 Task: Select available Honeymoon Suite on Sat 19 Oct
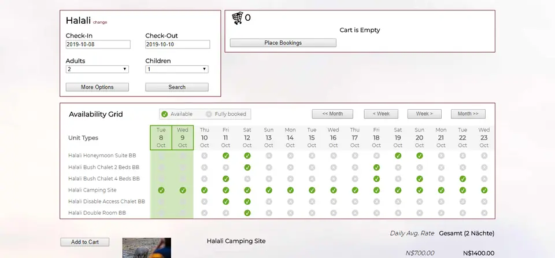398,156
